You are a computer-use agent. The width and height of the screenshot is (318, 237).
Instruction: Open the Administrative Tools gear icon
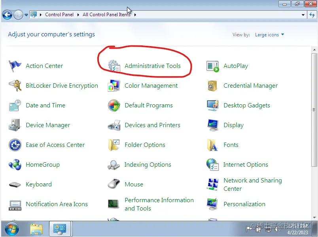[x=114, y=66]
